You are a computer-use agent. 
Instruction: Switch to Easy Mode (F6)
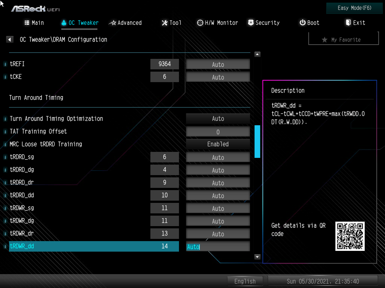point(354,8)
